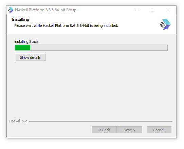
Task: Click the separator line beside Haskell.org
Action: (101, 121)
